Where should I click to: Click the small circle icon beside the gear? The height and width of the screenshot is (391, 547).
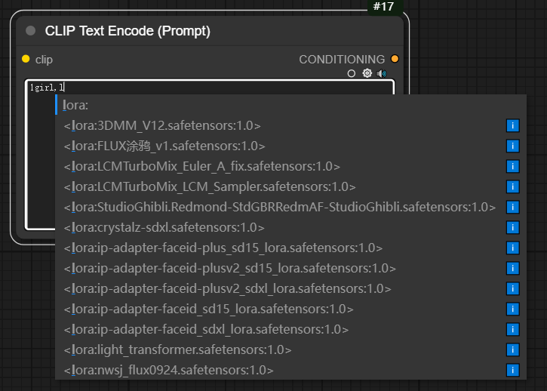[352, 73]
